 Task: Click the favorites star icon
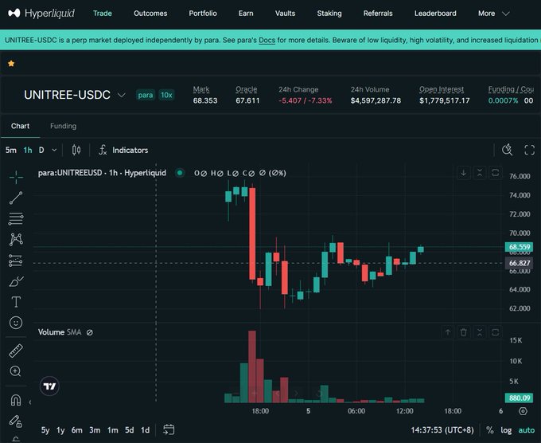[11, 64]
